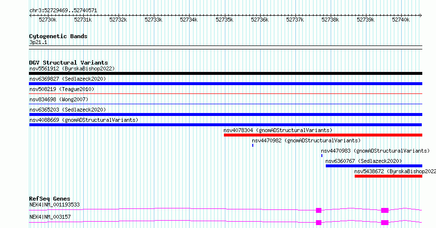Click the 52734k ruler tick label
The width and height of the screenshot is (436, 228).
tap(189, 20)
